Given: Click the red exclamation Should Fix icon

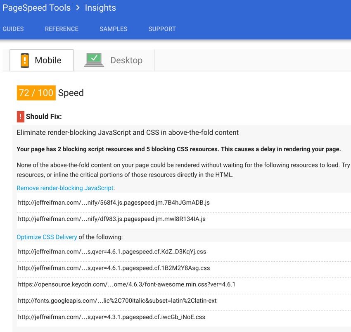Looking at the screenshot, I should tap(20, 117).
